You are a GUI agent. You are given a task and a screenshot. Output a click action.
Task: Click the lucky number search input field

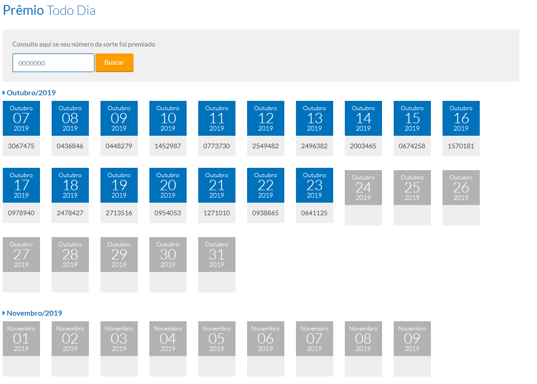53,63
